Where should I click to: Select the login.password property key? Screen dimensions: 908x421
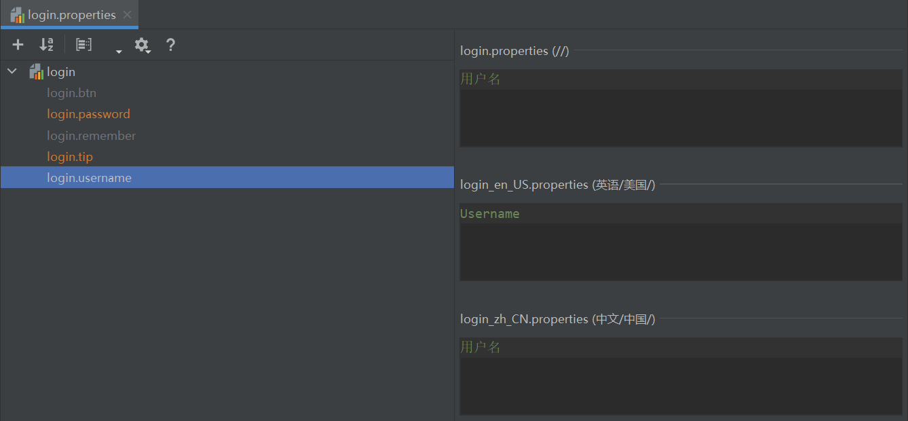coord(88,114)
